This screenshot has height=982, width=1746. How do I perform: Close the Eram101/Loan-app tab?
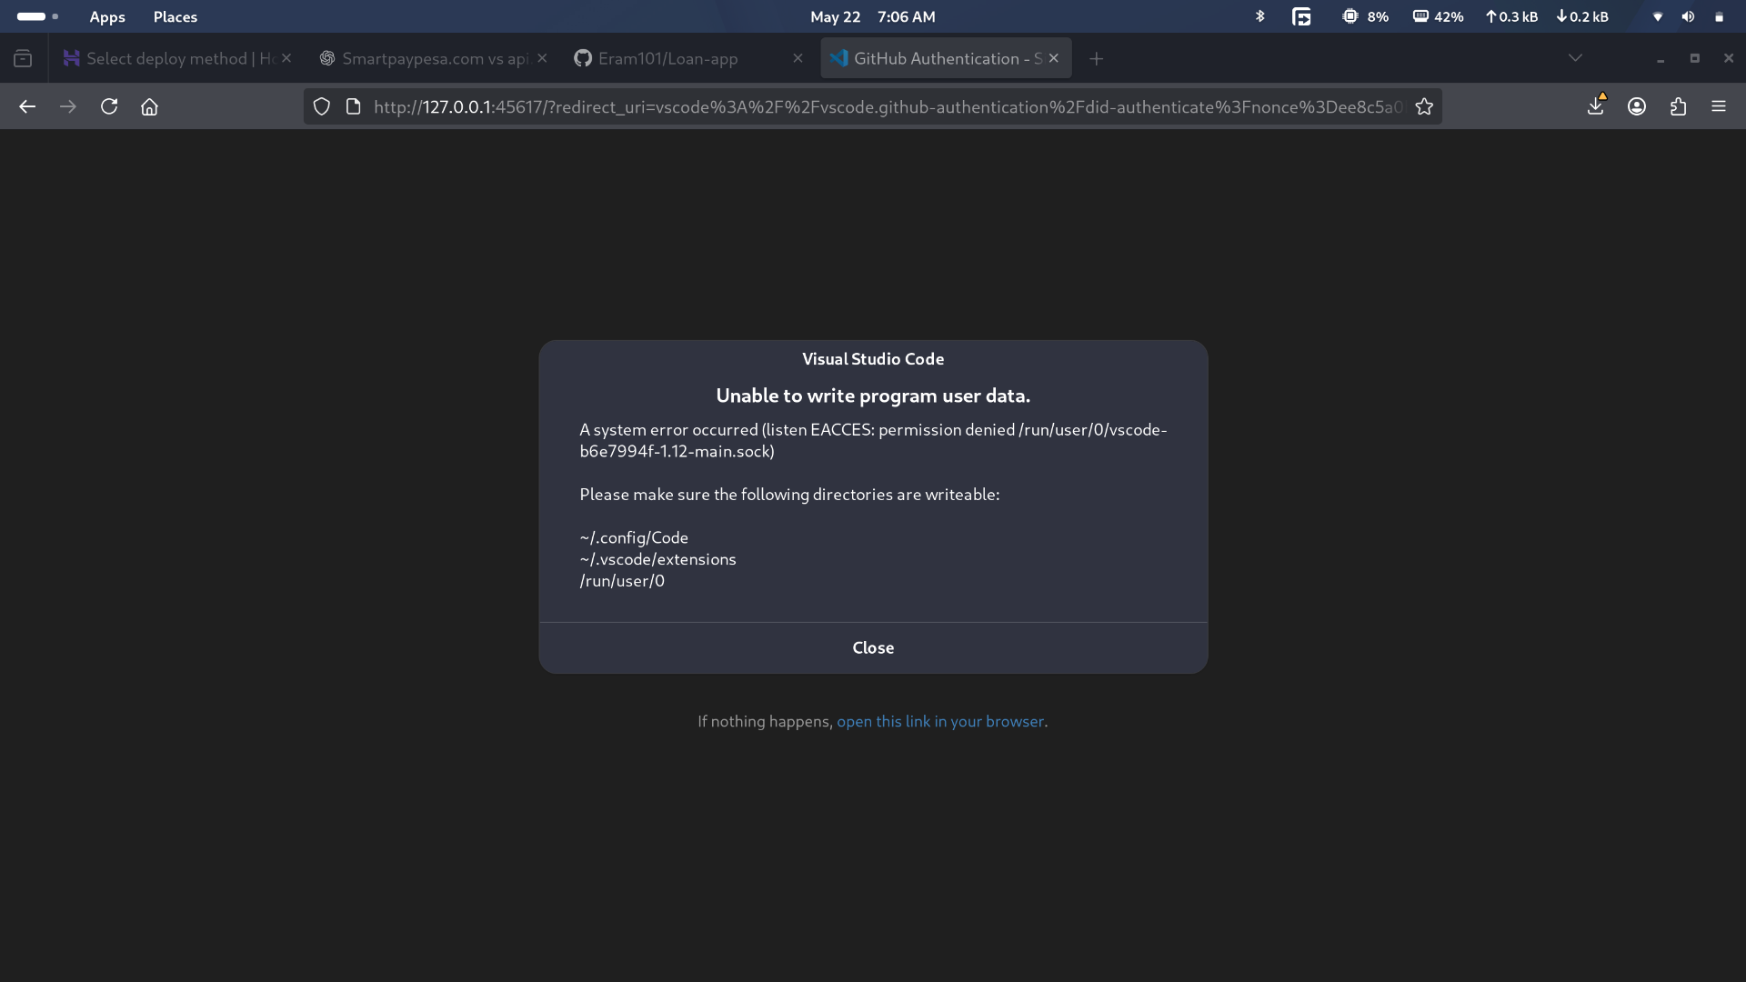coord(798,58)
